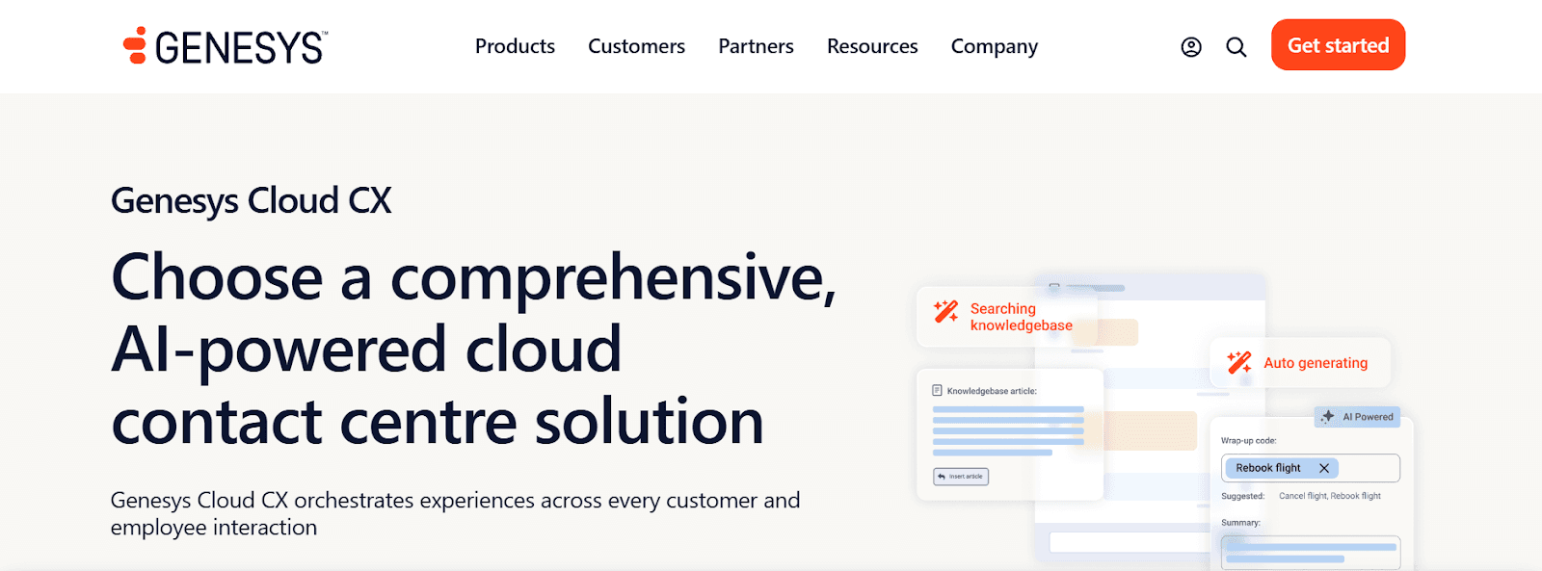Screen dimensions: 1542x571
Task: Click the 'Summary:' label
Action: [1240, 523]
